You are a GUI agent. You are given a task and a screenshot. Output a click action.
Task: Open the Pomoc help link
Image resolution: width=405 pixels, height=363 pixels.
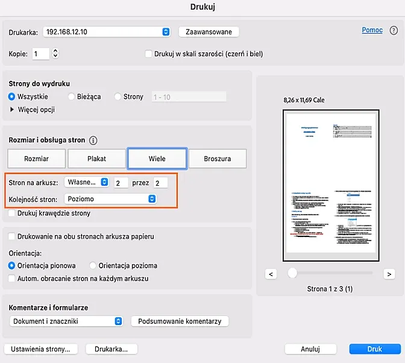(372, 30)
